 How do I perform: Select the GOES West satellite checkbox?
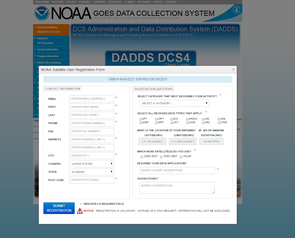(x=161, y=157)
